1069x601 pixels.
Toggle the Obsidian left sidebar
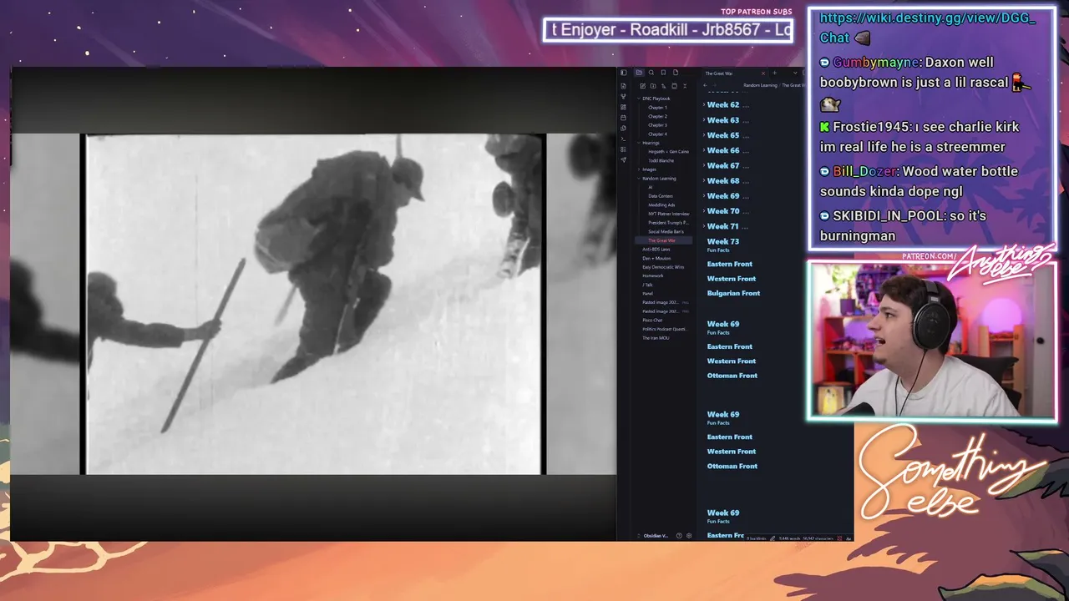point(623,73)
